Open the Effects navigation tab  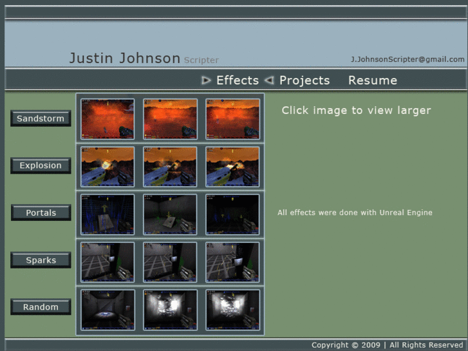point(238,81)
